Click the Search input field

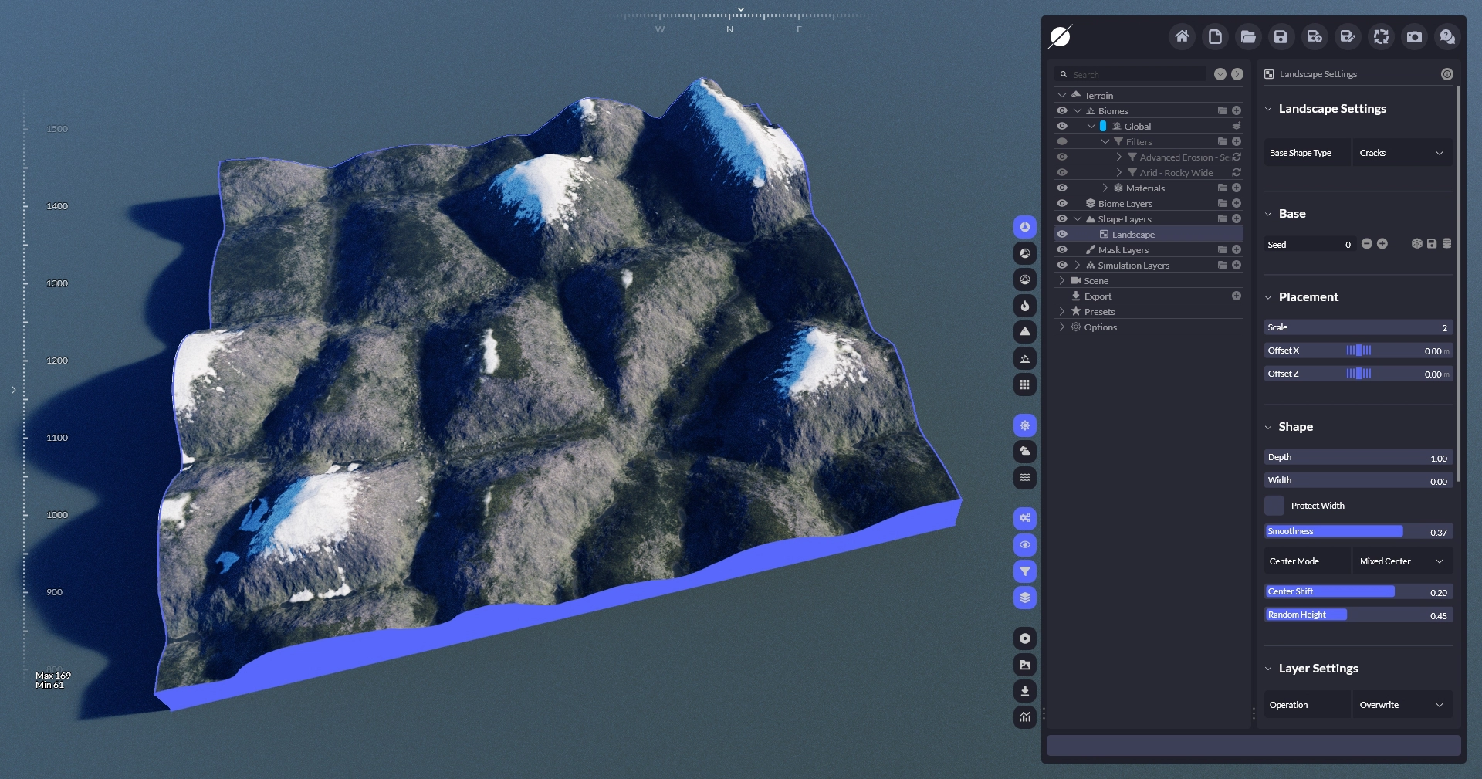1135,75
